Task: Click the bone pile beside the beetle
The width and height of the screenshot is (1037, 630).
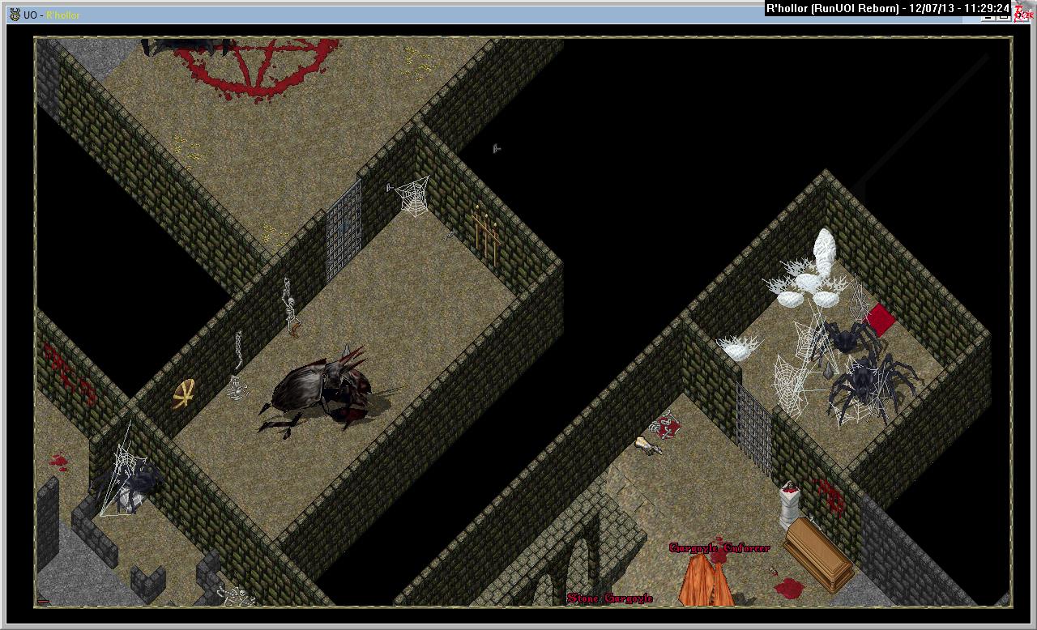Action: 237,386
